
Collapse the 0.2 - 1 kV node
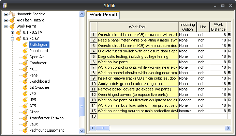coord(12,39)
